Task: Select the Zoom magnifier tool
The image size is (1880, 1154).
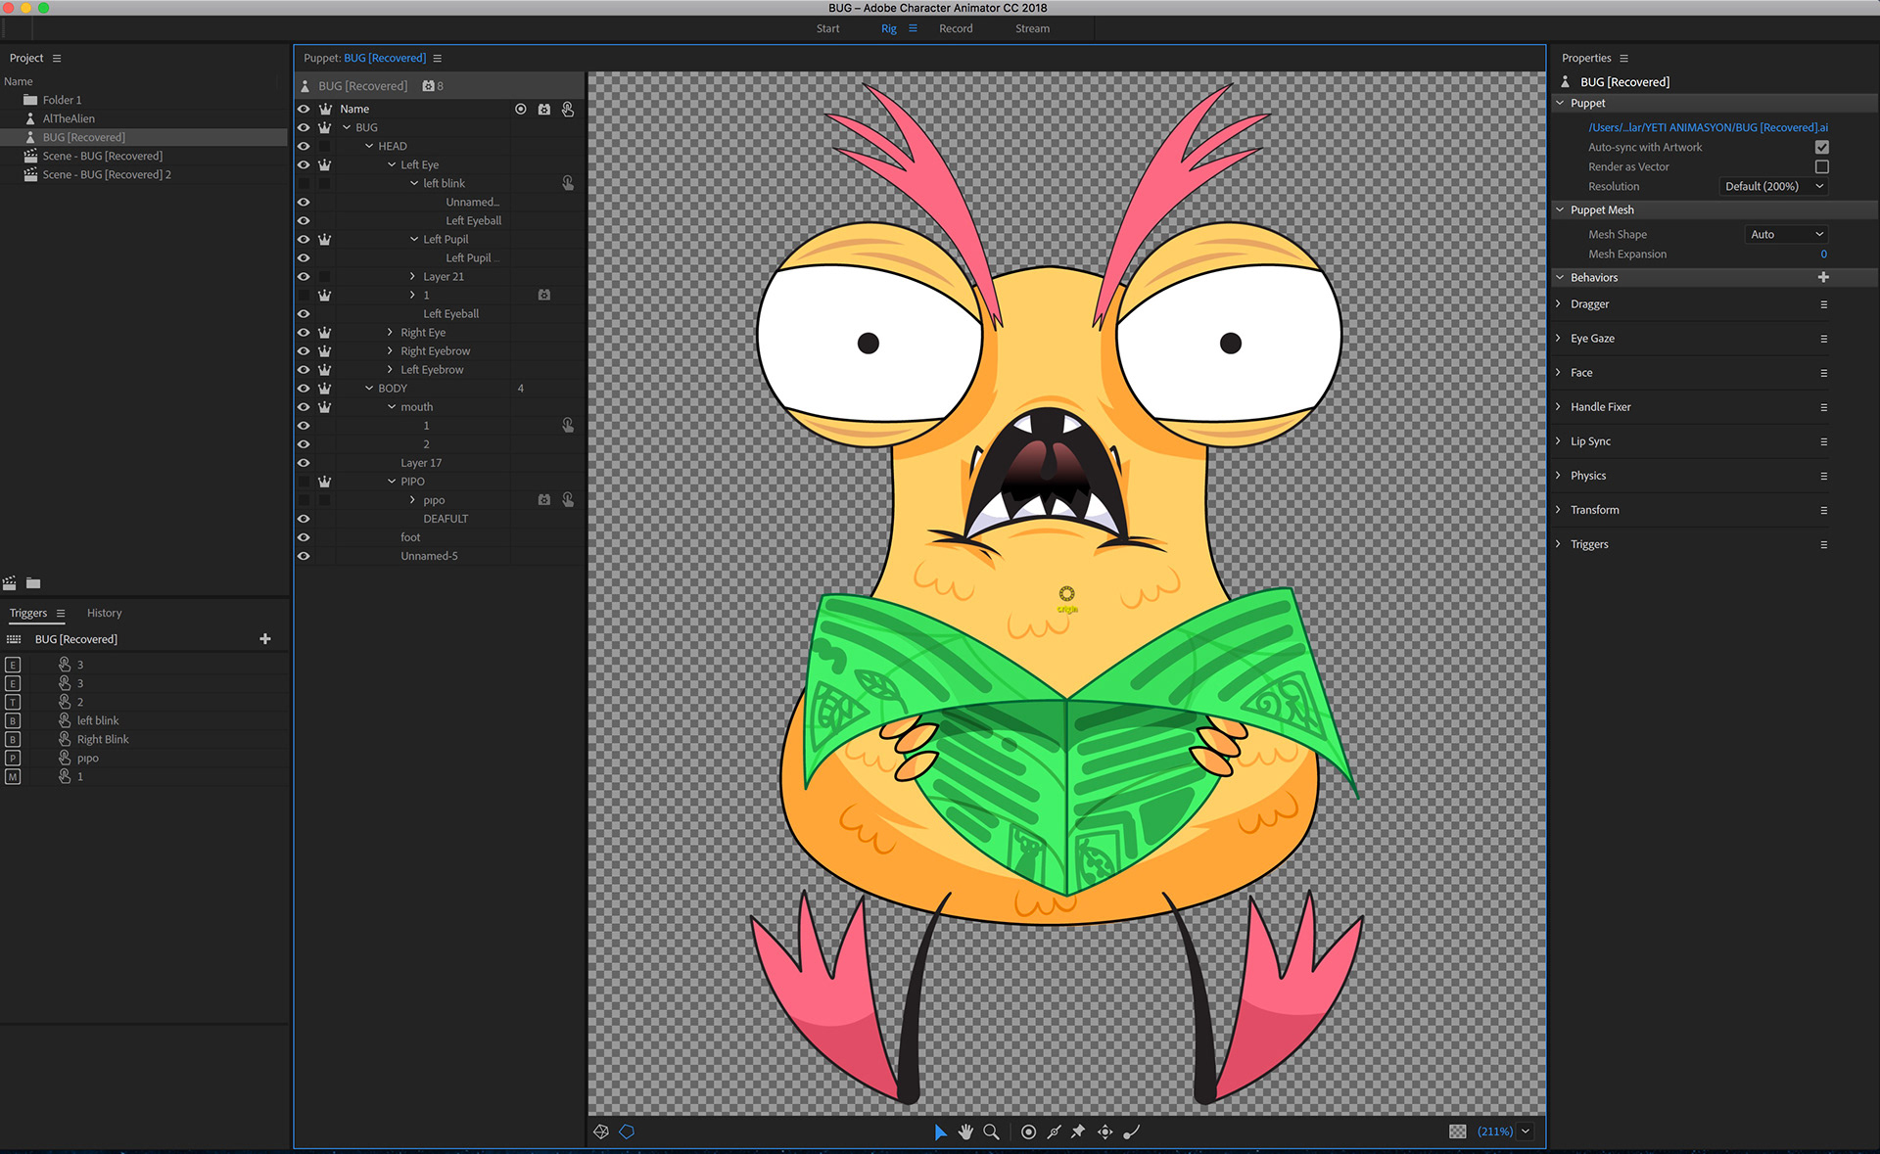Action: tap(991, 1131)
